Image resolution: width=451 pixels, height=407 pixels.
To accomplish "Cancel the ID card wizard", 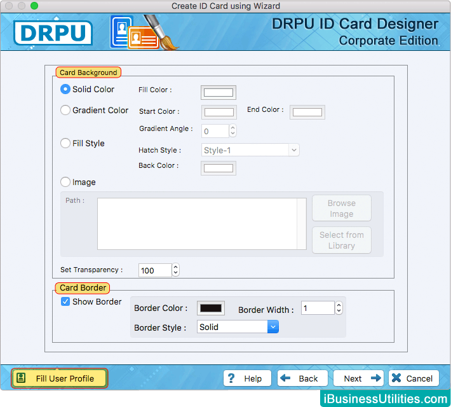I will point(414,378).
